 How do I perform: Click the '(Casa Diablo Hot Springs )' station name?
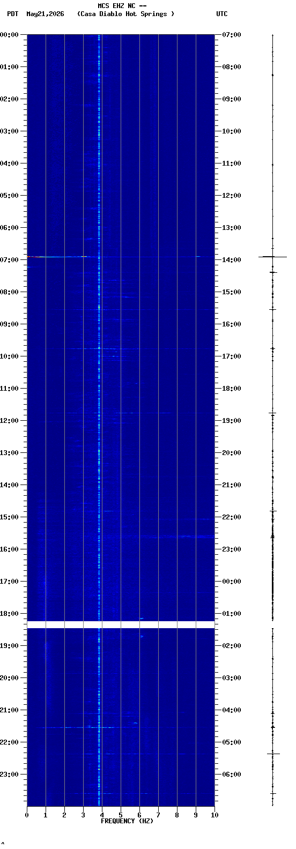click(126, 14)
